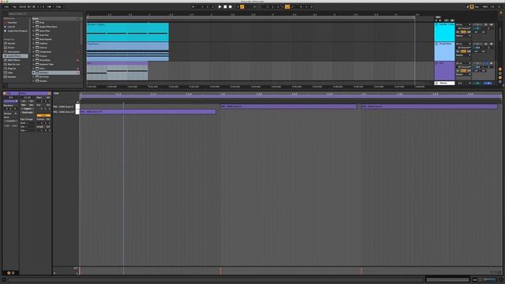Click the Name column header
Viewport: 505px width, 284px height.
pyautogui.click(x=55, y=19)
